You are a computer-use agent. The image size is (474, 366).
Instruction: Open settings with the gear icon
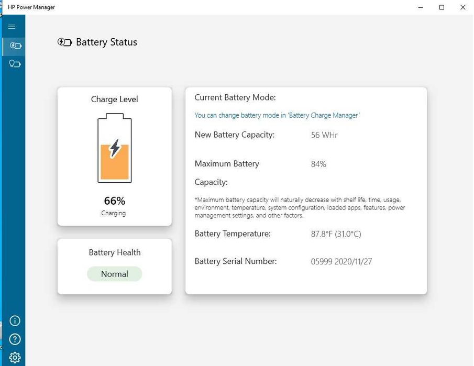pyautogui.click(x=15, y=357)
